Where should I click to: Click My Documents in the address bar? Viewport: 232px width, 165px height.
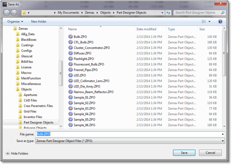point(68,13)
